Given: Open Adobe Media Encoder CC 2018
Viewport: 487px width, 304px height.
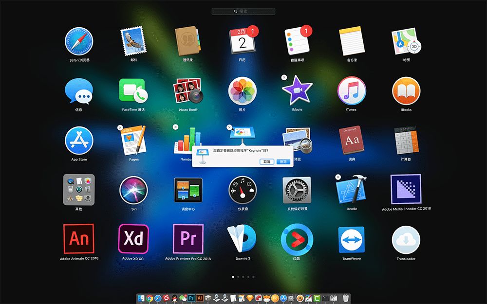Looking at the screenshot, I should 406,189.
